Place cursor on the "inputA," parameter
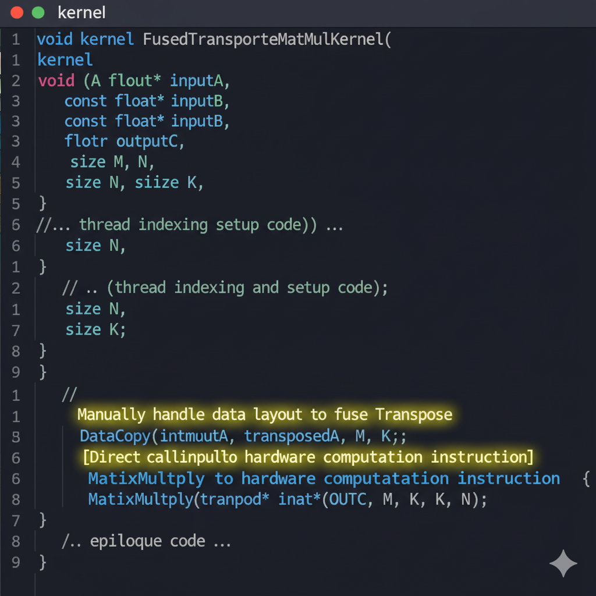This screenshot has width=596, height=596. (x=200, y=81)
